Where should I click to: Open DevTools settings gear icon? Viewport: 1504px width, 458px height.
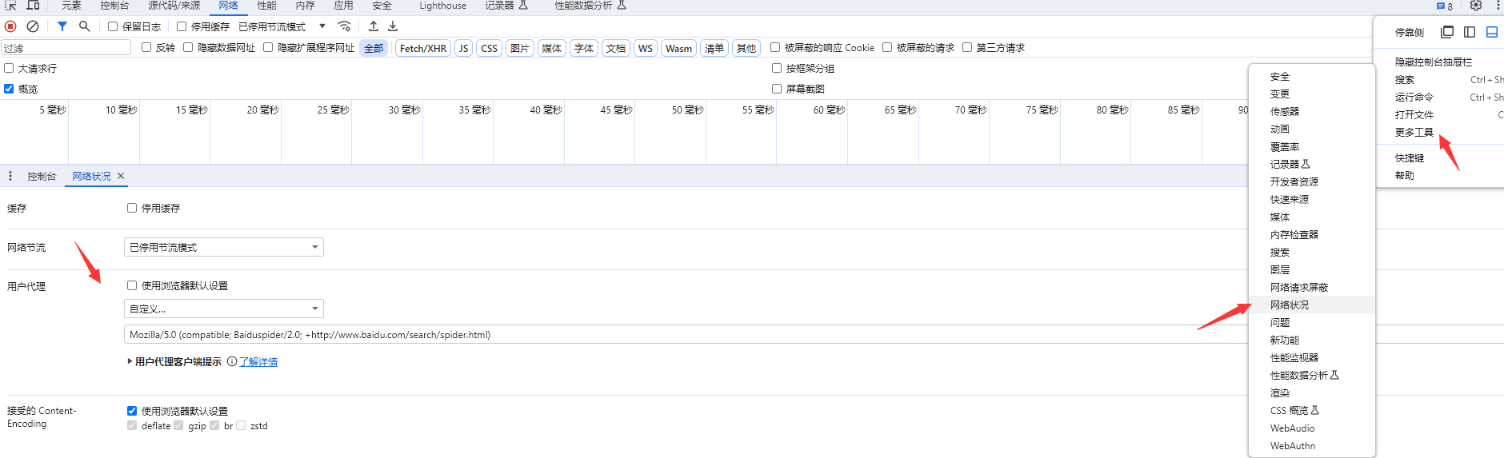tap(1476, 6)
